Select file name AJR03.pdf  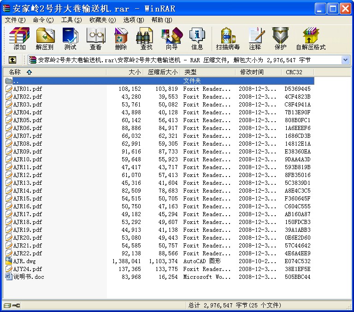28,105
